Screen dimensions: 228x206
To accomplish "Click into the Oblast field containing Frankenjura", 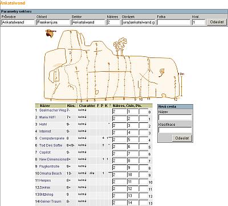I will tap(53, 22).
